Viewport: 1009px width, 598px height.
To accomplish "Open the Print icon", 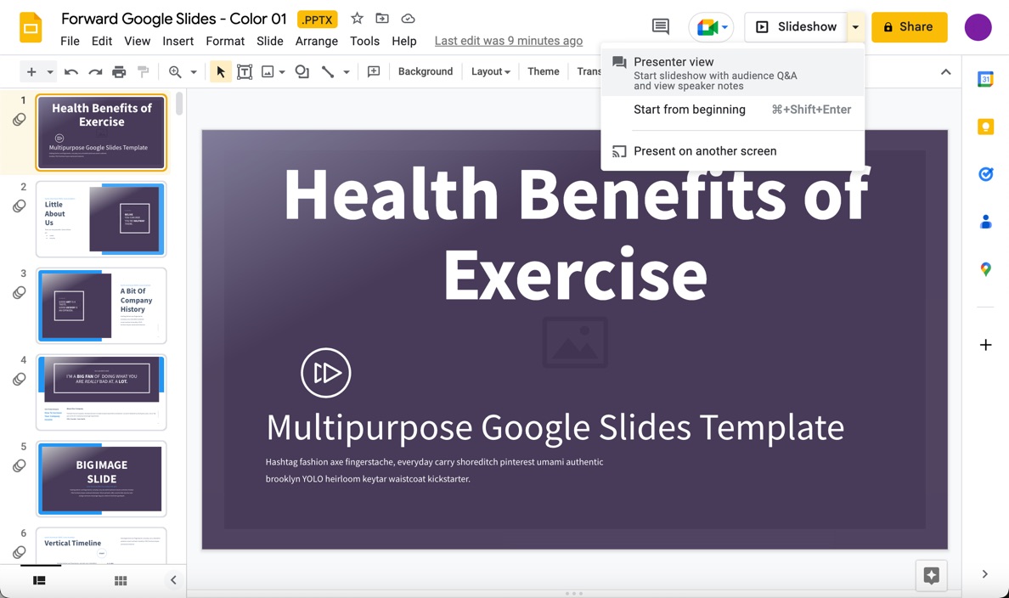I will pyautogui.click(x=119, y=71).
